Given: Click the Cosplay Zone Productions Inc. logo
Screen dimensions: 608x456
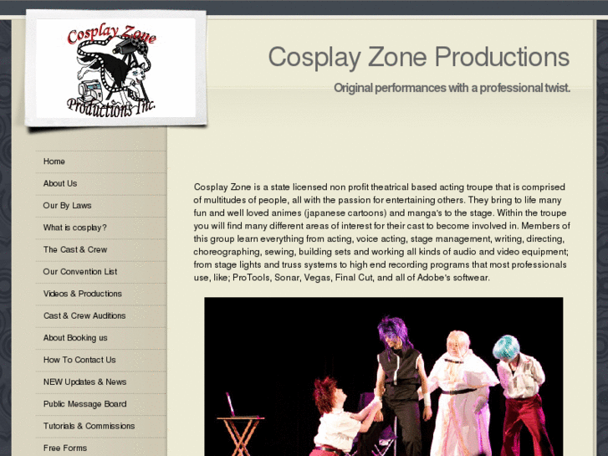Looking at the screenshot, I should (116, 69).
